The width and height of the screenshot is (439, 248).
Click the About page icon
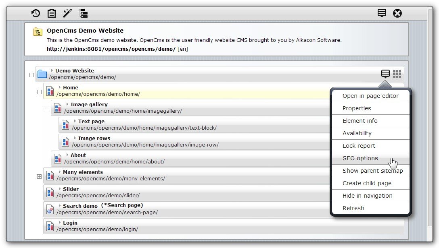[x=58, y=159]
